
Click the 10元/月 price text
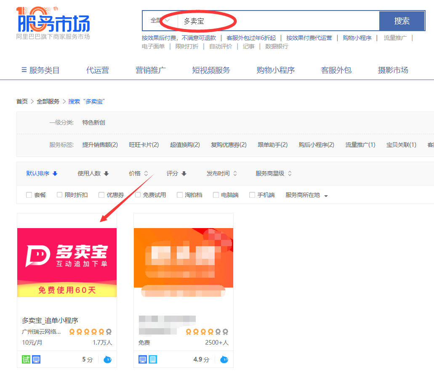coord(32,343)
